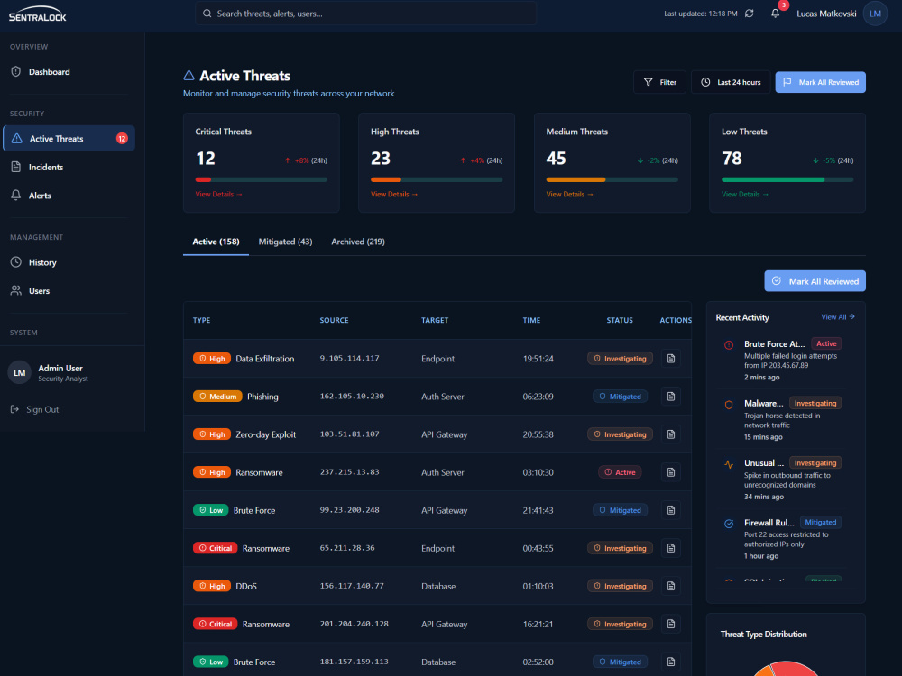
Task: Switch to the Active (158) tab
Action: point(216,242)
